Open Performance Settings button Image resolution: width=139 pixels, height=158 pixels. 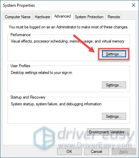[114, 54]
